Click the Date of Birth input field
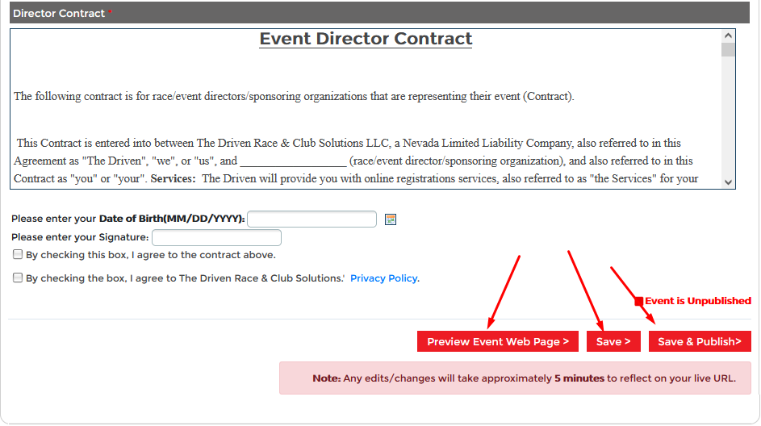Screen dimensions: 761x426 click(x=312, y=219)
